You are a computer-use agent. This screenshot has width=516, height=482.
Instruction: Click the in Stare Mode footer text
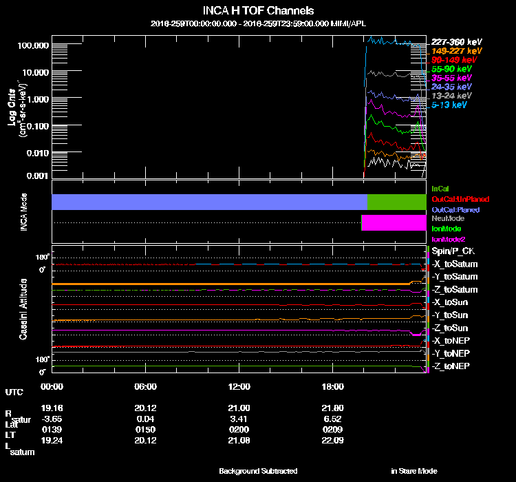(x=414, y=471)
